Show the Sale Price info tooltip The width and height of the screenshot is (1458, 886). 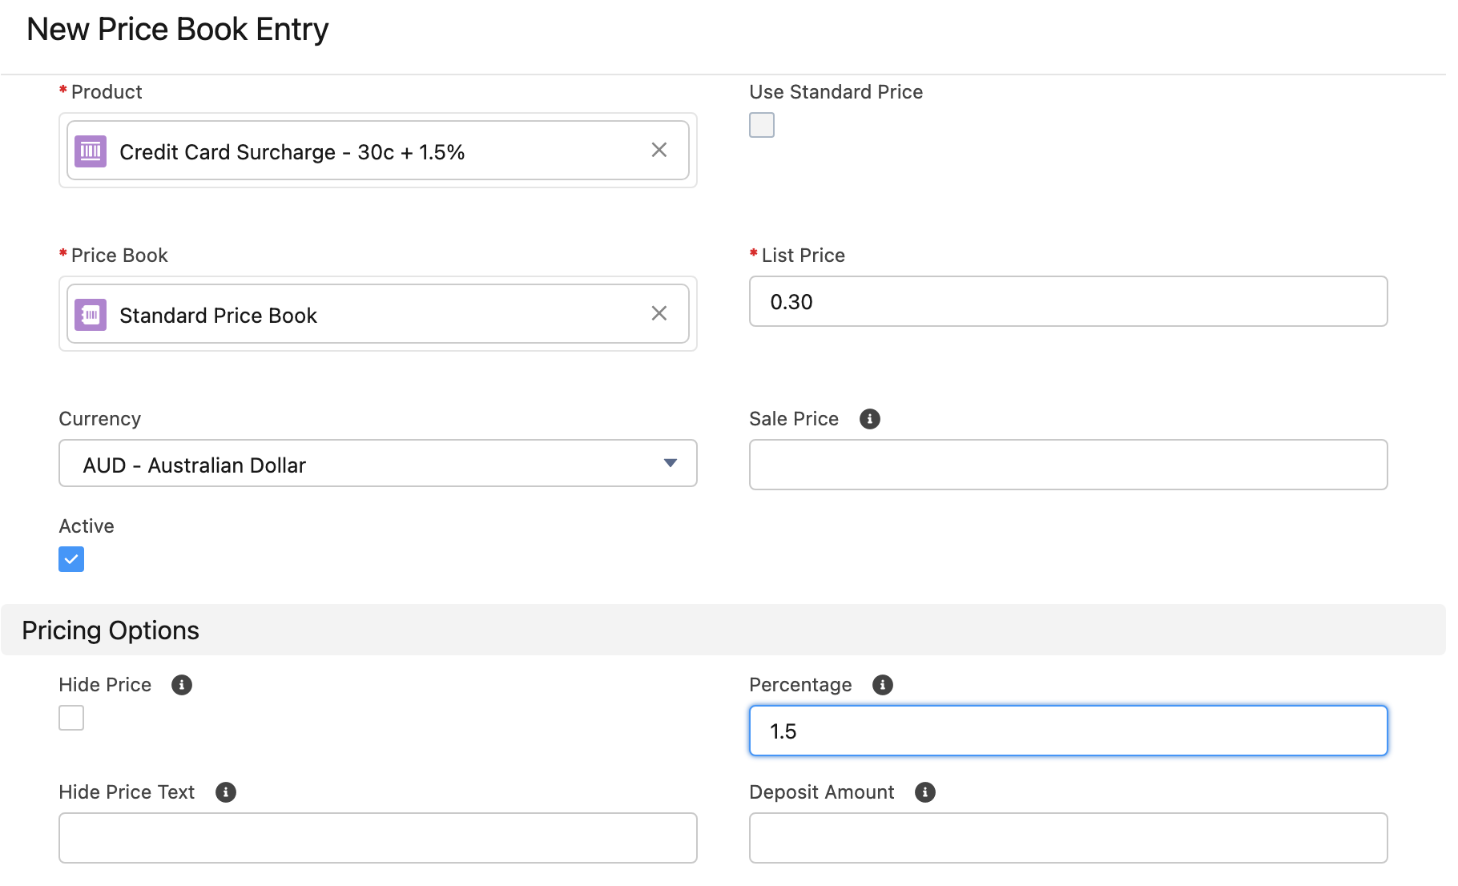pyautogui.click(x=870, y=419)
